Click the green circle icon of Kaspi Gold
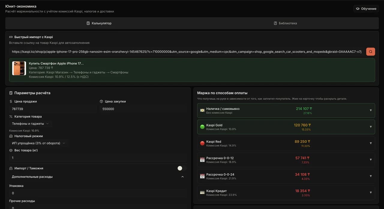Viewport: 384px width, 209px height. point(202,127)
